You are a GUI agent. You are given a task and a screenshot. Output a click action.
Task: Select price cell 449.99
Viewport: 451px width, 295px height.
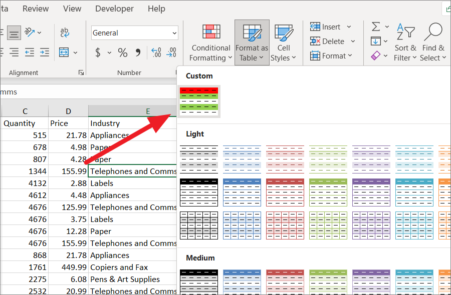point(68,267)
